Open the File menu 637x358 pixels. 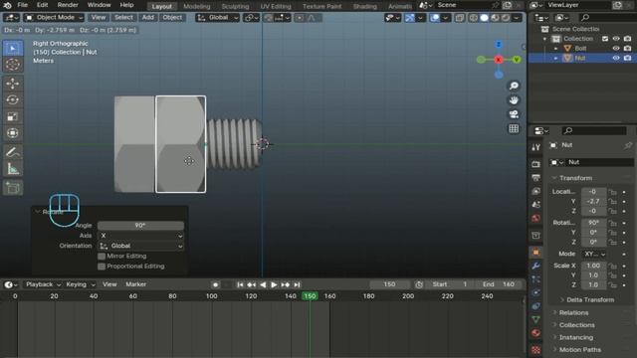(22, 5)
